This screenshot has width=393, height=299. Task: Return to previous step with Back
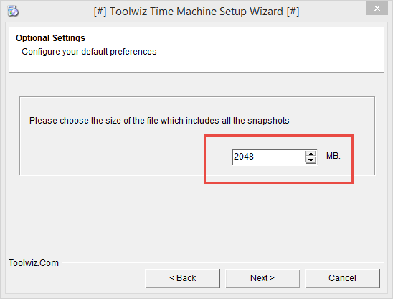tap(182, 278)
